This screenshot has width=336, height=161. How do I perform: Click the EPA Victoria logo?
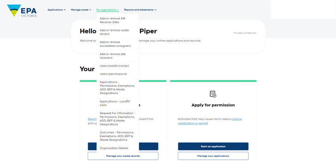[x=22, y=11]
